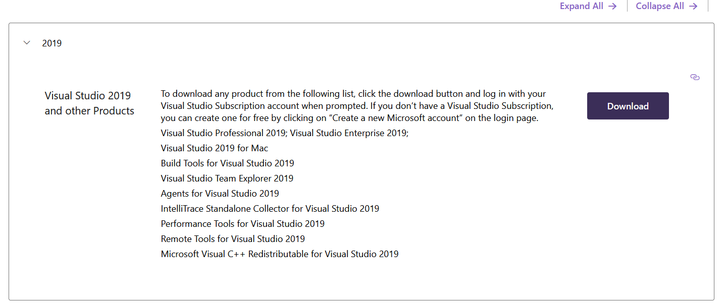Screen dimensions: 725x304
Task: Click 'Agents for Visual Studio 2019' text
Action: 220,194
